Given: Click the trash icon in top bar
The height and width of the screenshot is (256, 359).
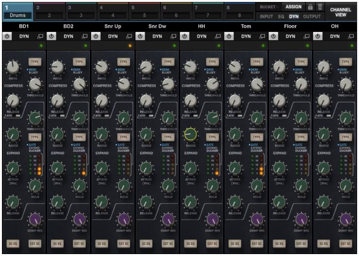Looking at the screenshot, I should pos(319,7).
